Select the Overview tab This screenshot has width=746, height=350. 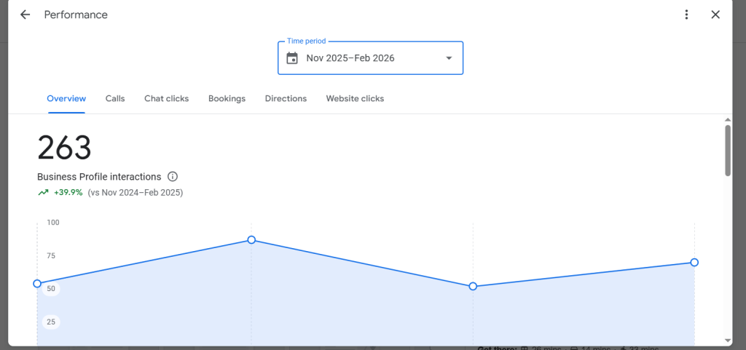click(x=66, y=98)
